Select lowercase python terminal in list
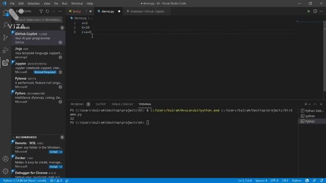The width and height of the screenshot is (326, 183). 312,116
